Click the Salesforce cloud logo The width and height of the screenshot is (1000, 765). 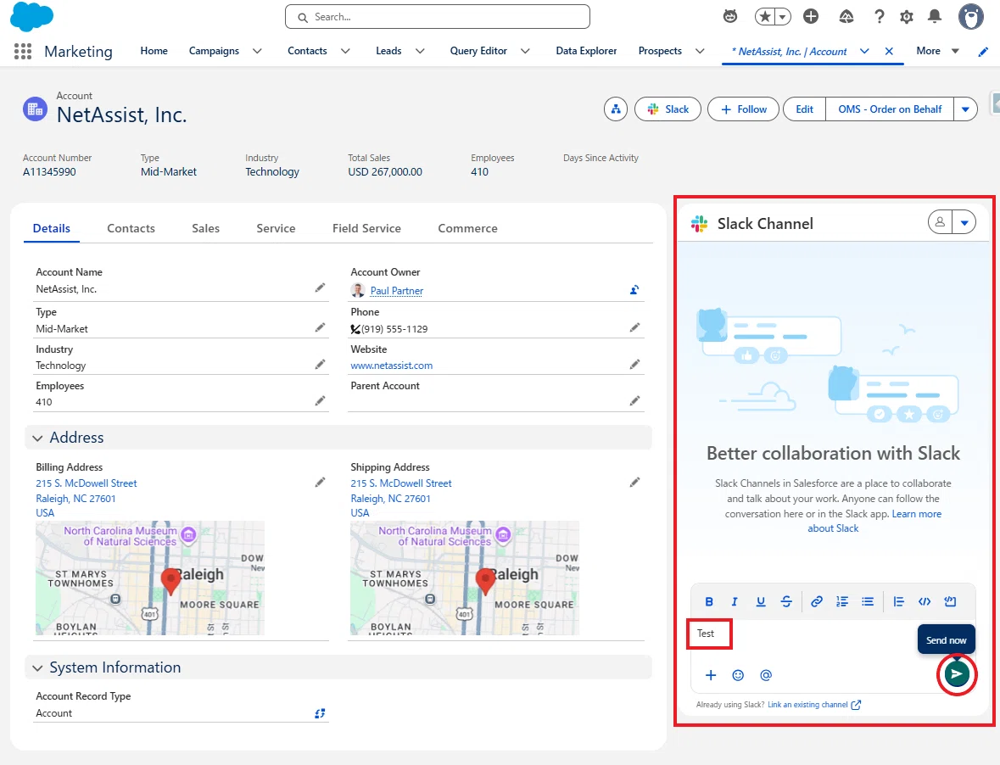[32, 17]
